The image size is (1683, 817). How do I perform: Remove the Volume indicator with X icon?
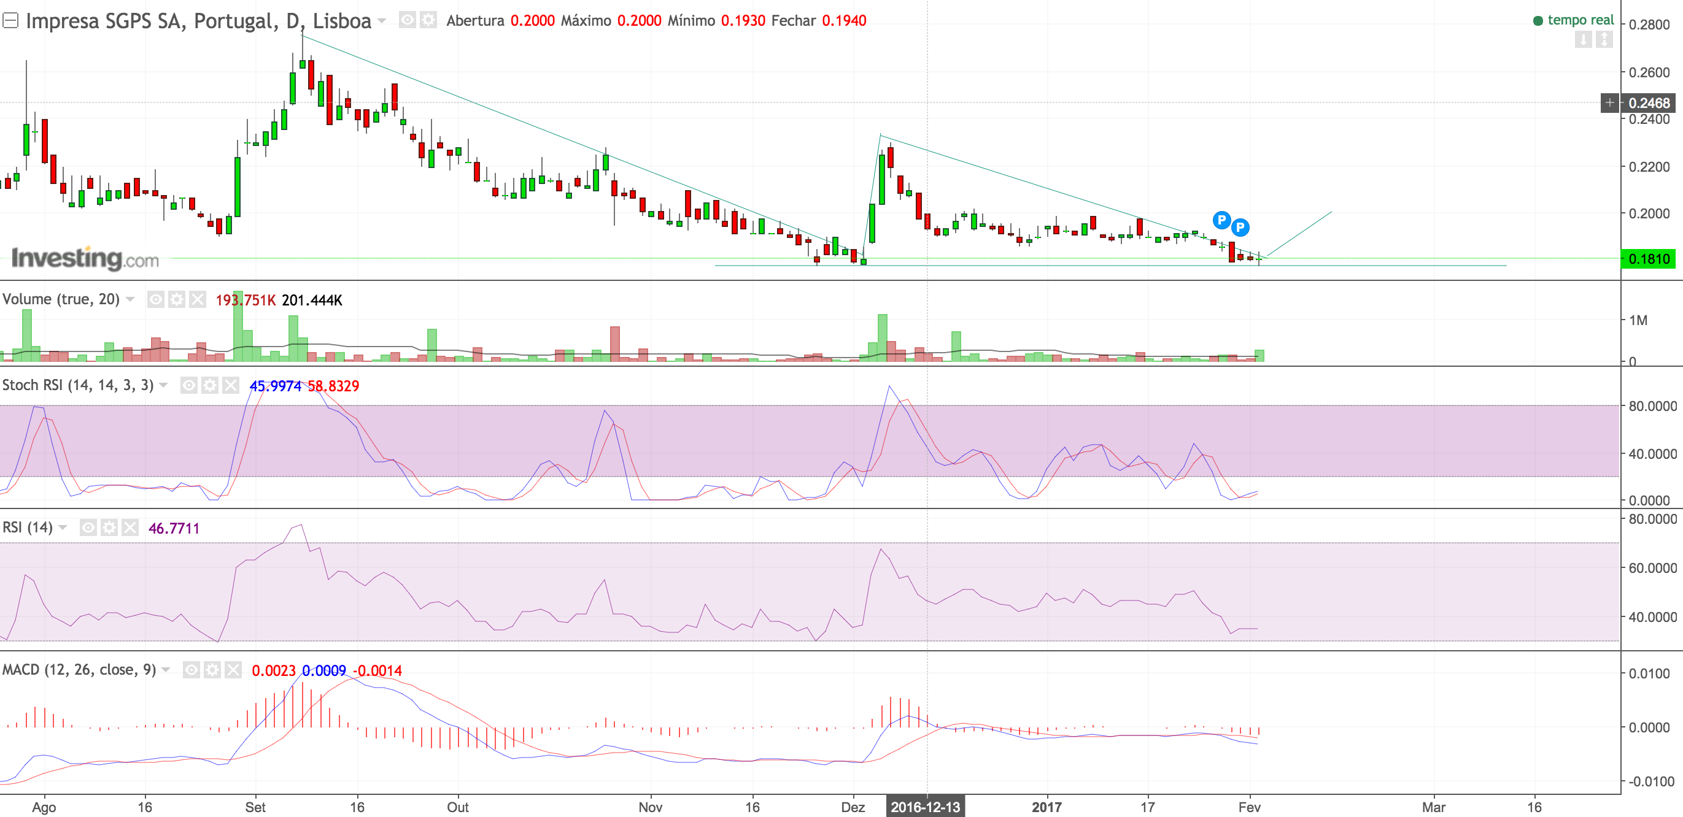pos(197,300)
